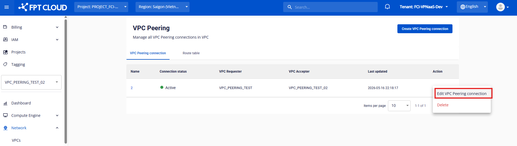The width and height of the screenshot is (517, 146).
Task: Select Edit VPC Peering connection
Action: click(x=462, y=94)
